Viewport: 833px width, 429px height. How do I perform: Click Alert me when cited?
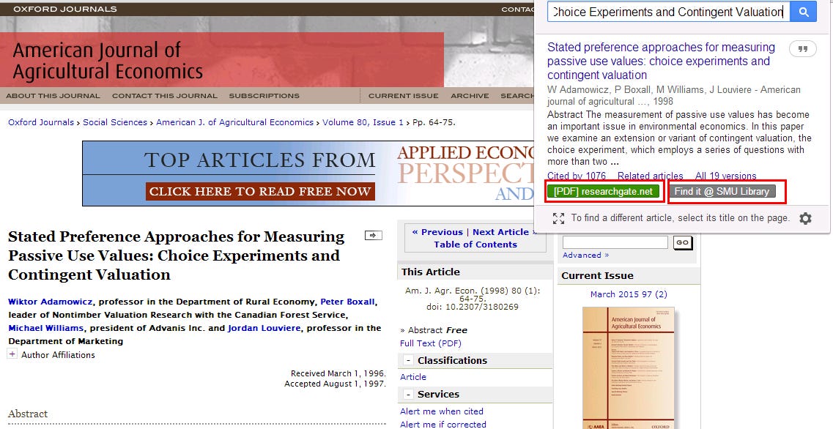[442, 411]
